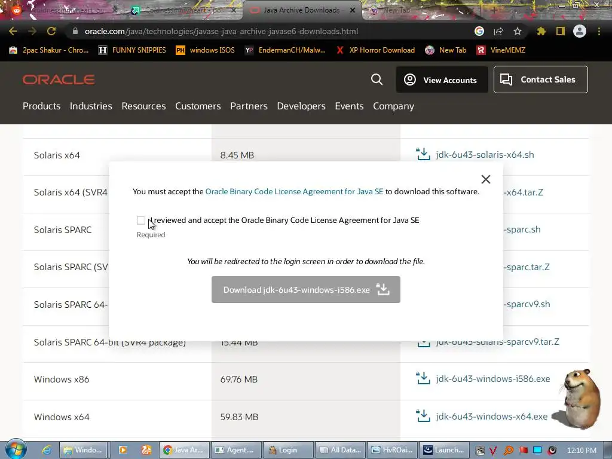Click download icon beside jdk-6u43-windows-i586.exe in table
This screenshot has height=459, width=612.
coord(423,378)
